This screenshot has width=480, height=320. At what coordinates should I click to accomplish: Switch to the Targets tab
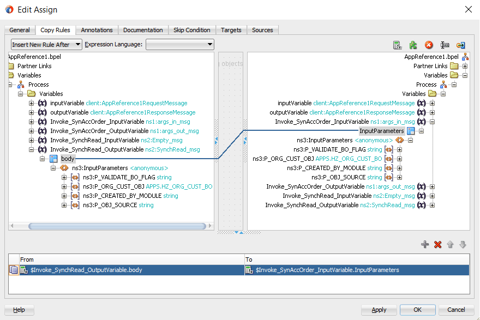click(x=231, y=30)
